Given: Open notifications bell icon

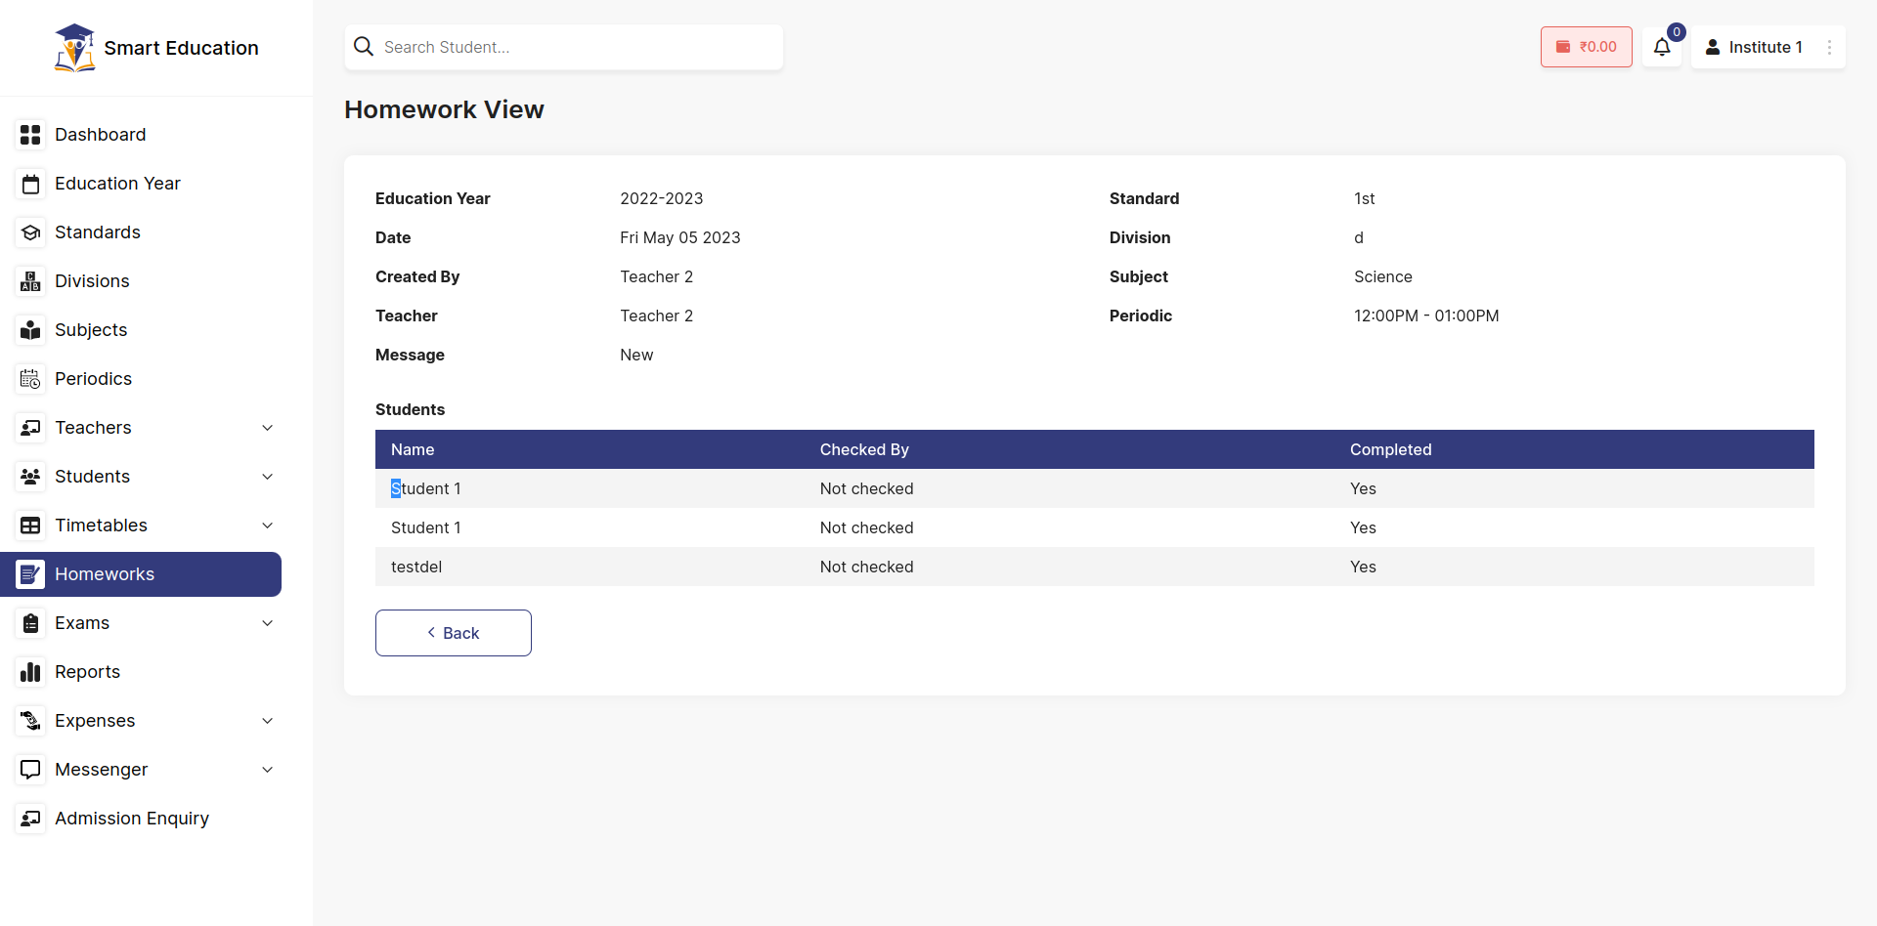Looking at the screenshot, I should tap(1662, 47).
